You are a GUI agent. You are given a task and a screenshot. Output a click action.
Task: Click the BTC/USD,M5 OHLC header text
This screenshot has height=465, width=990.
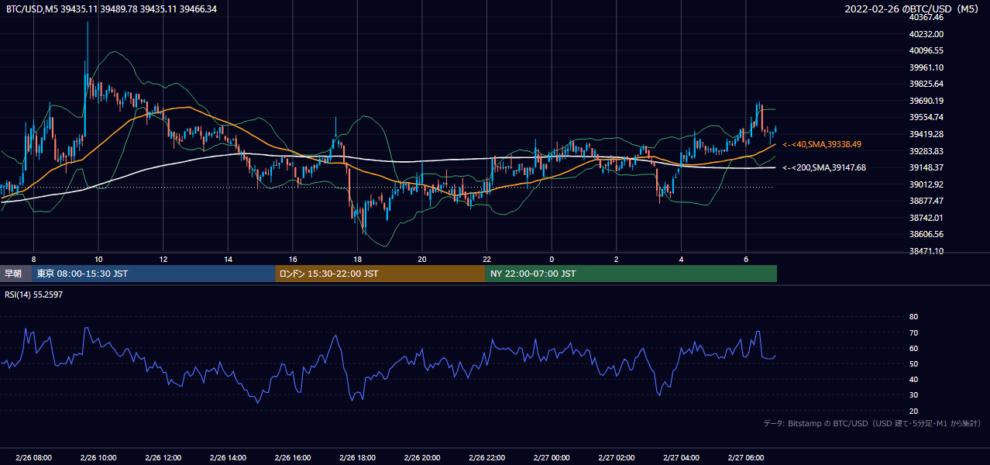[x=112, y=9]
